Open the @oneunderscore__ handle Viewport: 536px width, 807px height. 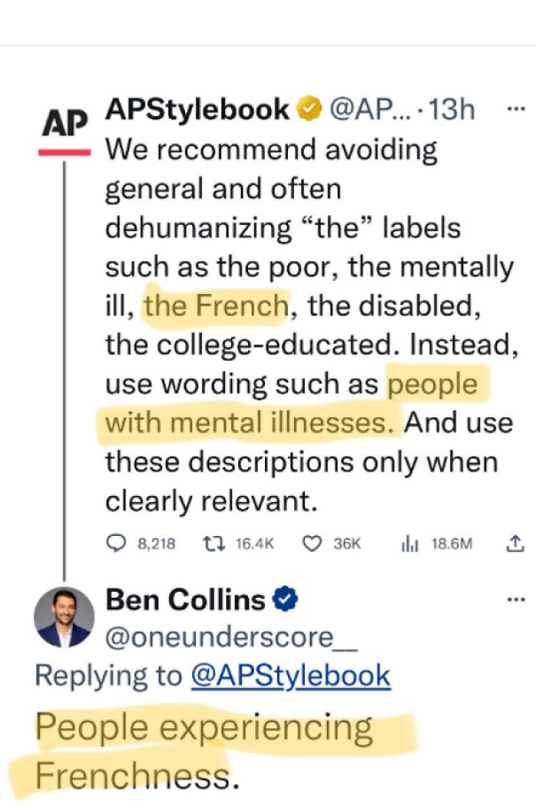pyautogui.click(x=231, y=637)
